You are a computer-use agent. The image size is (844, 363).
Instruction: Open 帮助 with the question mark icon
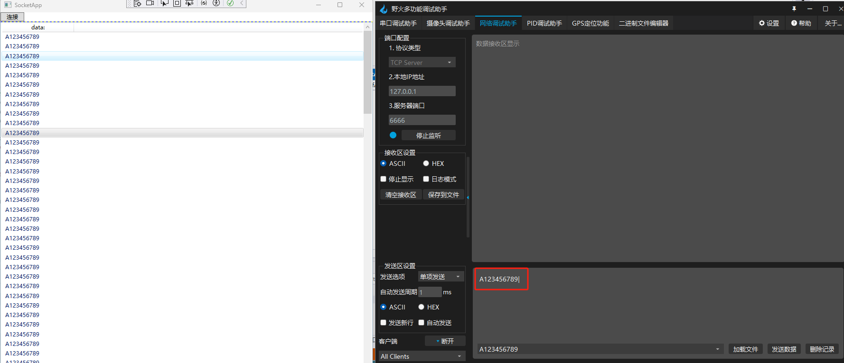tap(801, 23)
